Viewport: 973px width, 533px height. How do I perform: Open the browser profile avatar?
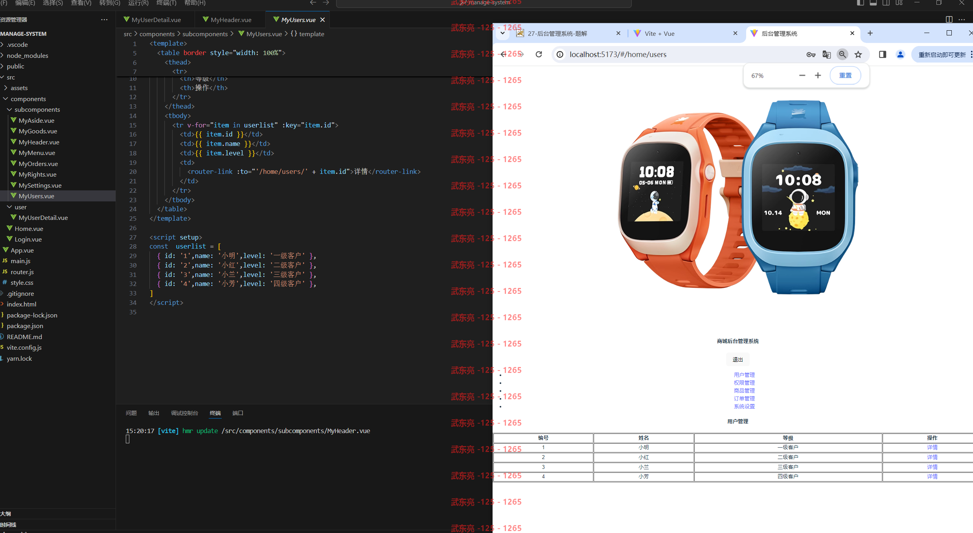pos(900,54)
